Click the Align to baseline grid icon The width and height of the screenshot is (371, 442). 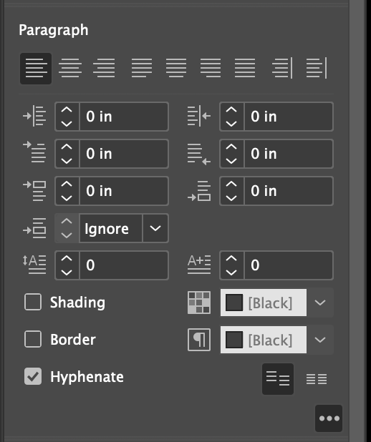317,379
